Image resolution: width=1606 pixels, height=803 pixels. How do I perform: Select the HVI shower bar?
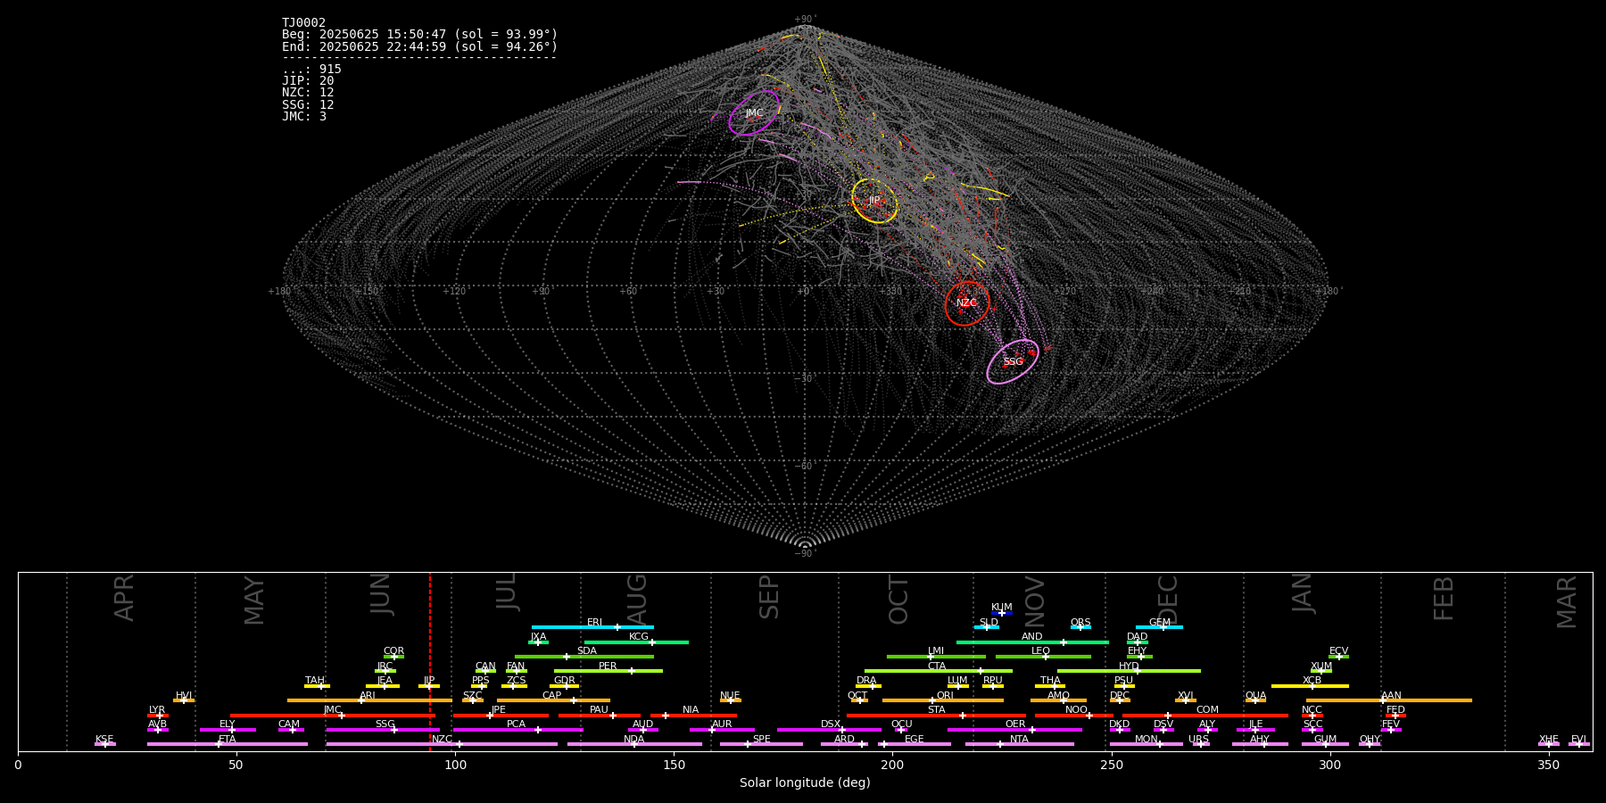tap(184, 700)
